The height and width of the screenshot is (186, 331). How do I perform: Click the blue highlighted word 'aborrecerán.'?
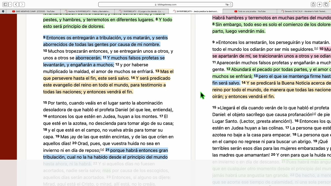pos(88,58)
